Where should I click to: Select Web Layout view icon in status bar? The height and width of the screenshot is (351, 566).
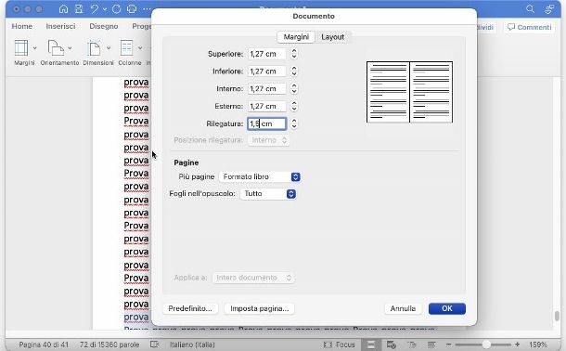click(x=391, y=344)
